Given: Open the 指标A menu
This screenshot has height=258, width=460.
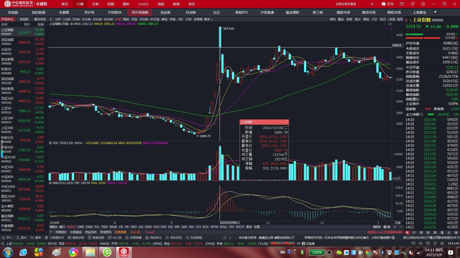Looking at the screenshot, I should pyautogui.click(x=54, y=227).
